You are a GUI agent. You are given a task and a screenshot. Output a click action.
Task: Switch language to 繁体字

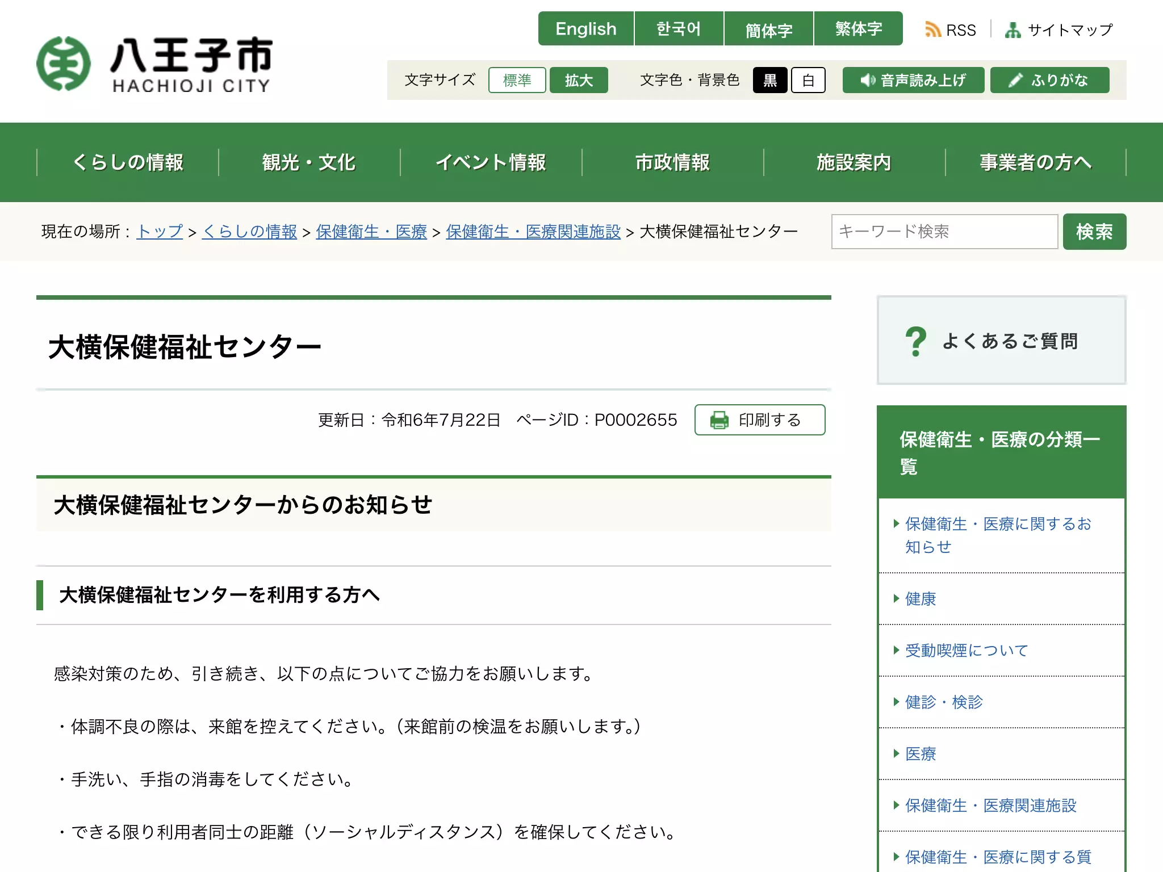point(858,28)
